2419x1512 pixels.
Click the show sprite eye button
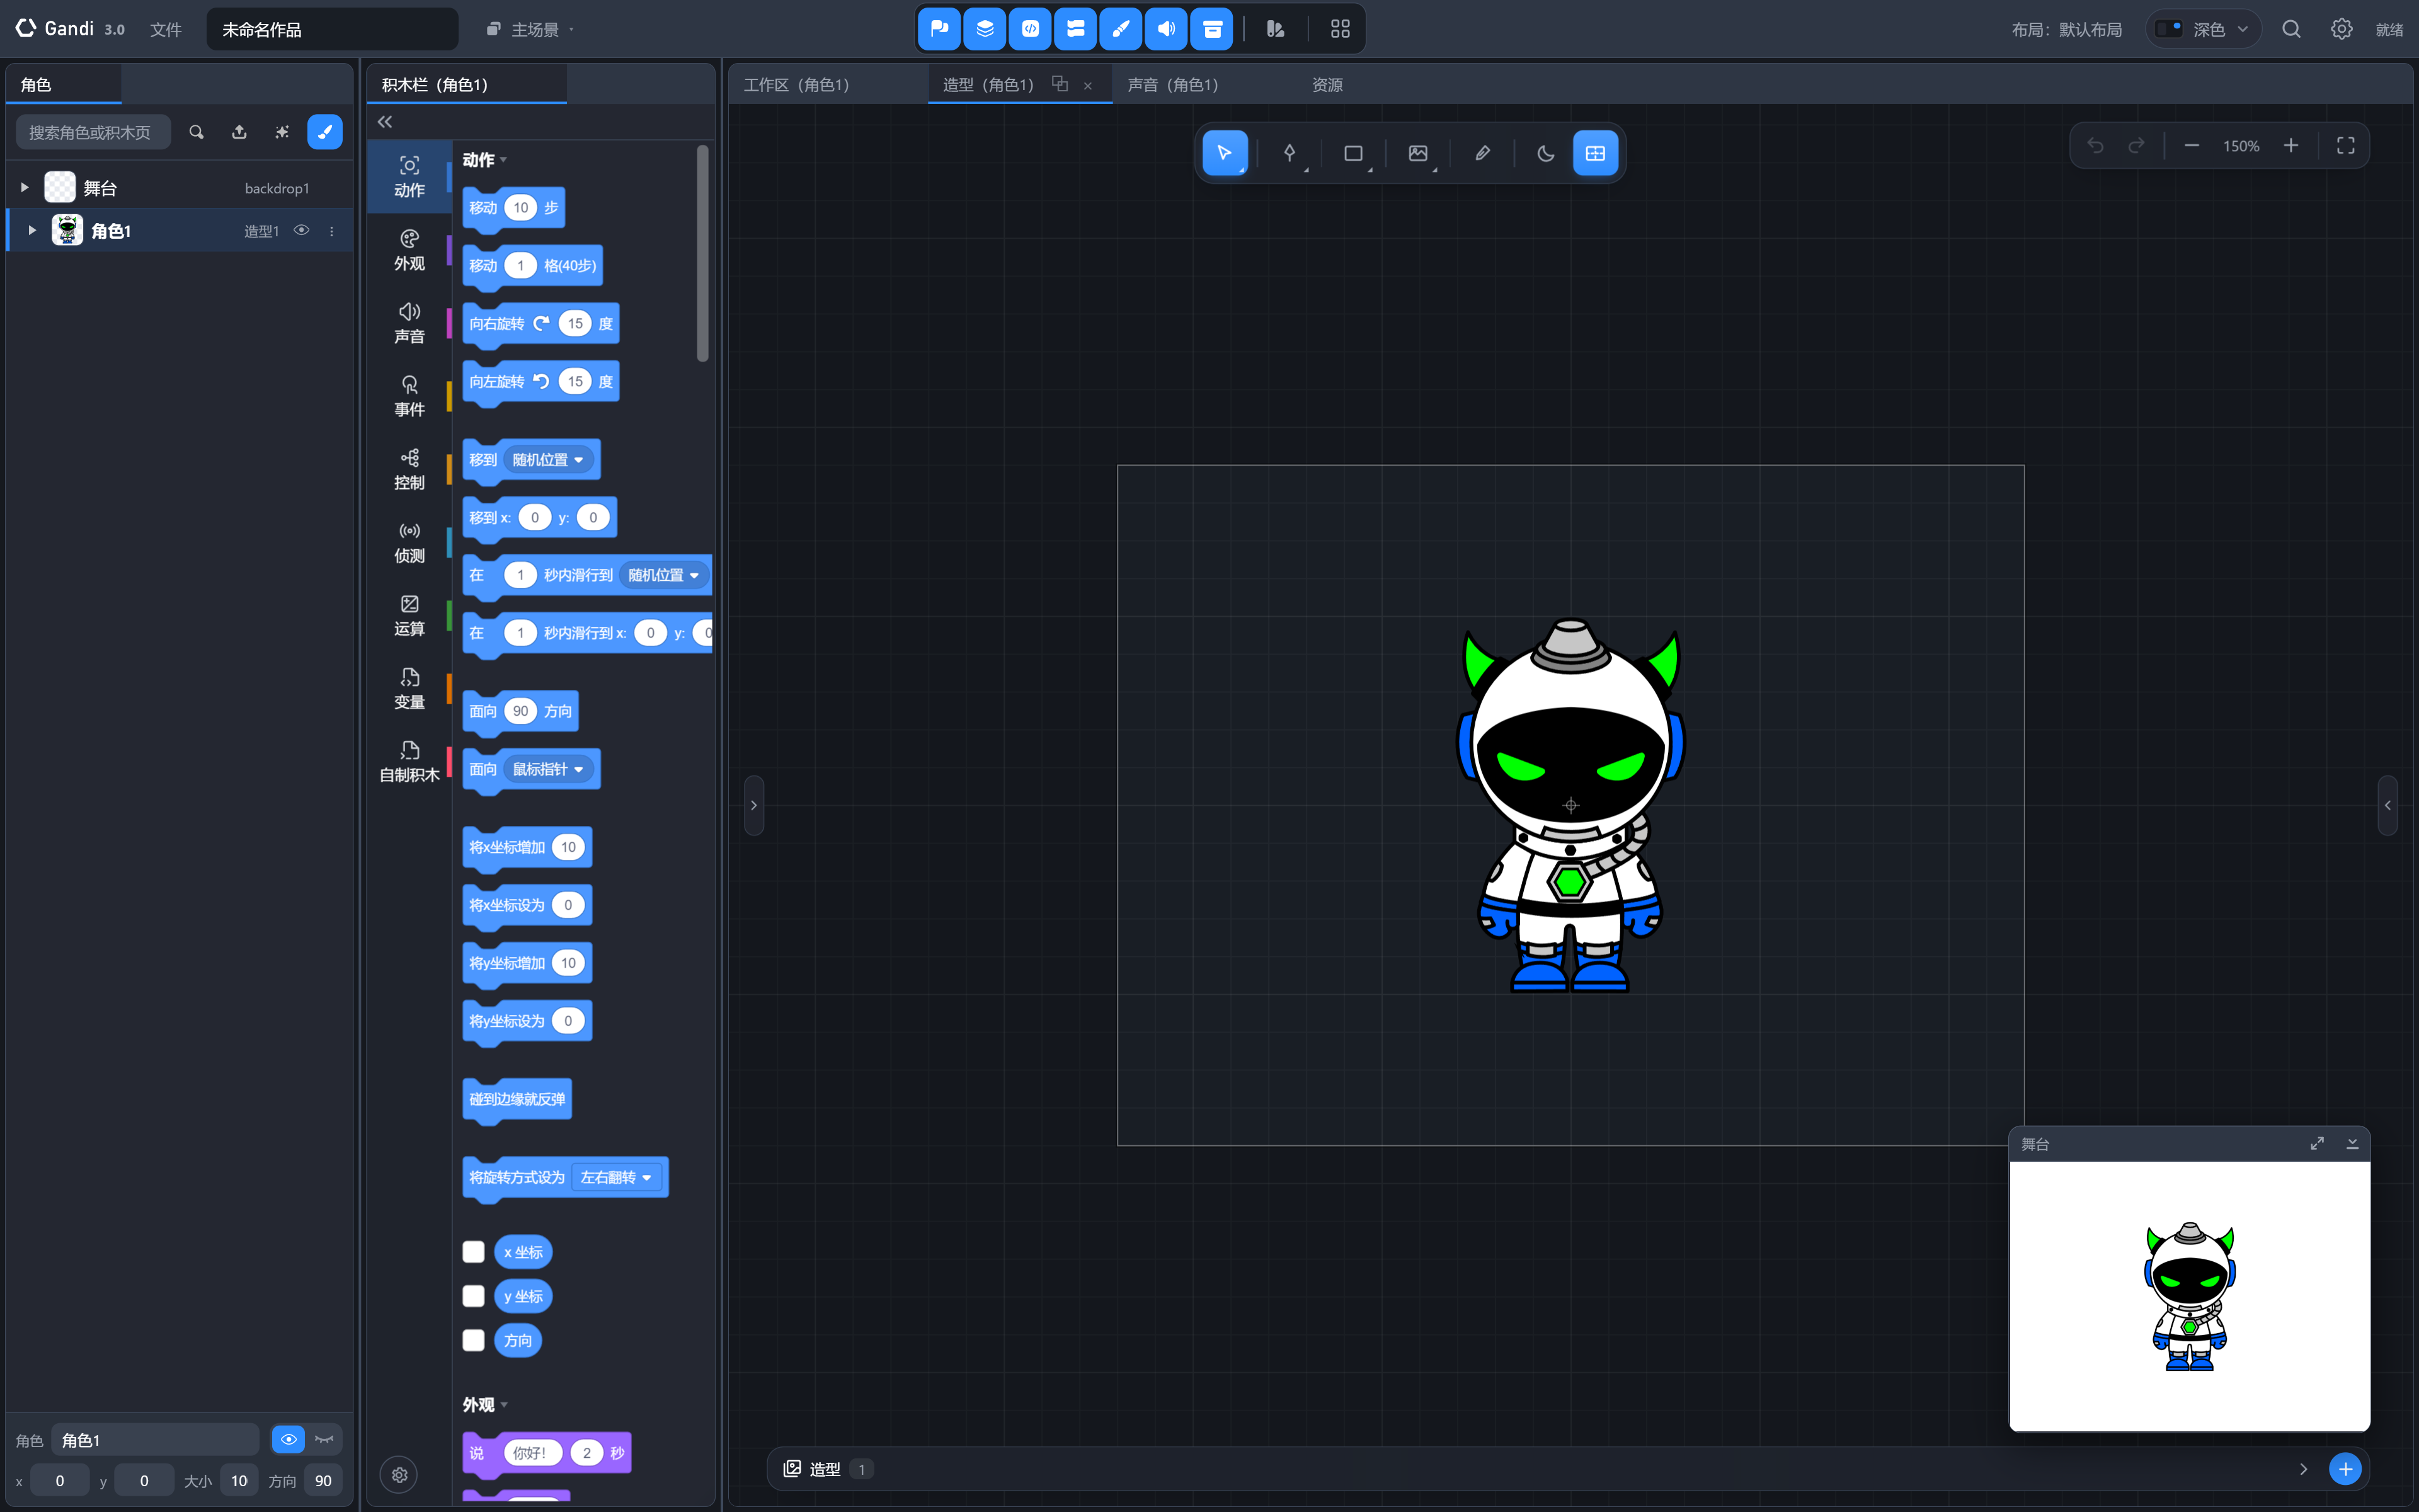(288, 1440)
